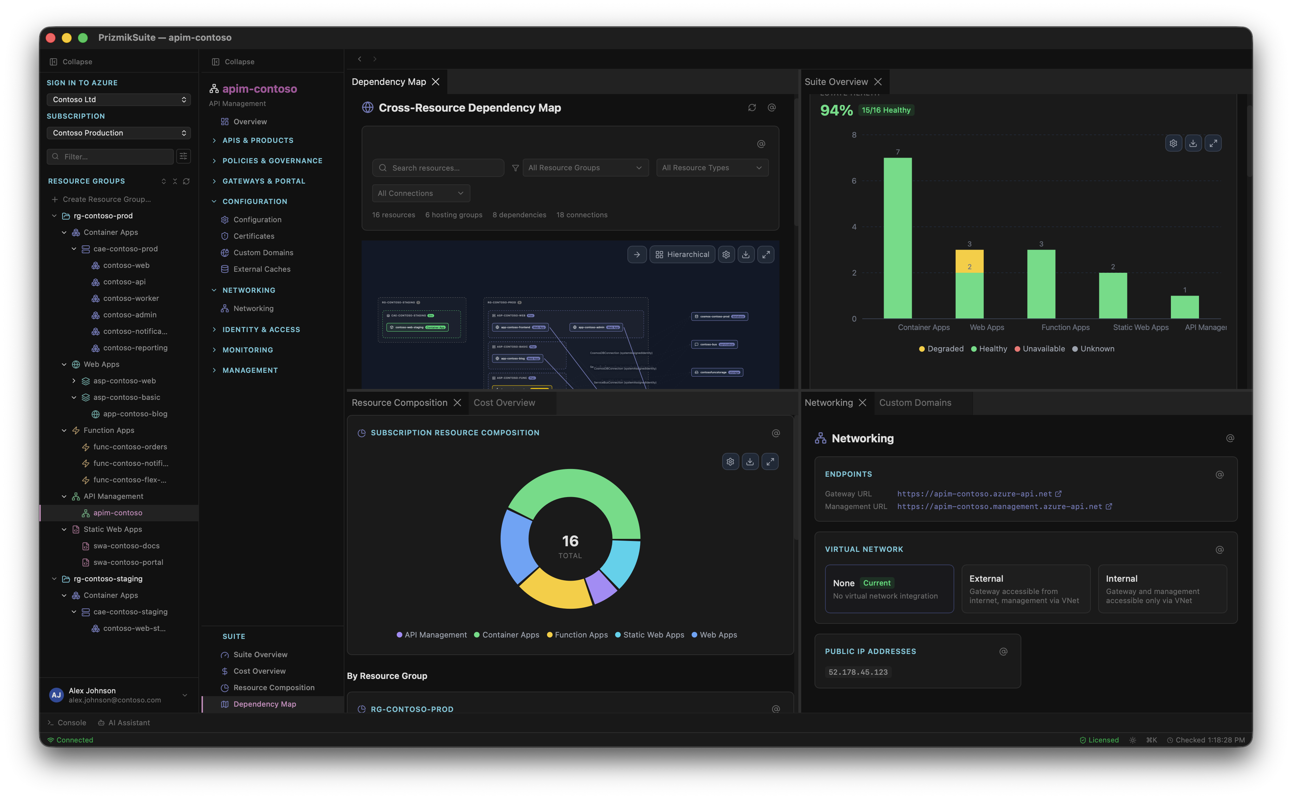Open Alex Johnson account menu

pos(118,695)
